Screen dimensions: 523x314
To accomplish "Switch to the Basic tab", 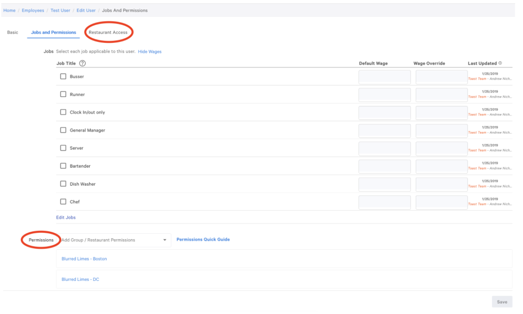I will click(12, 32).
